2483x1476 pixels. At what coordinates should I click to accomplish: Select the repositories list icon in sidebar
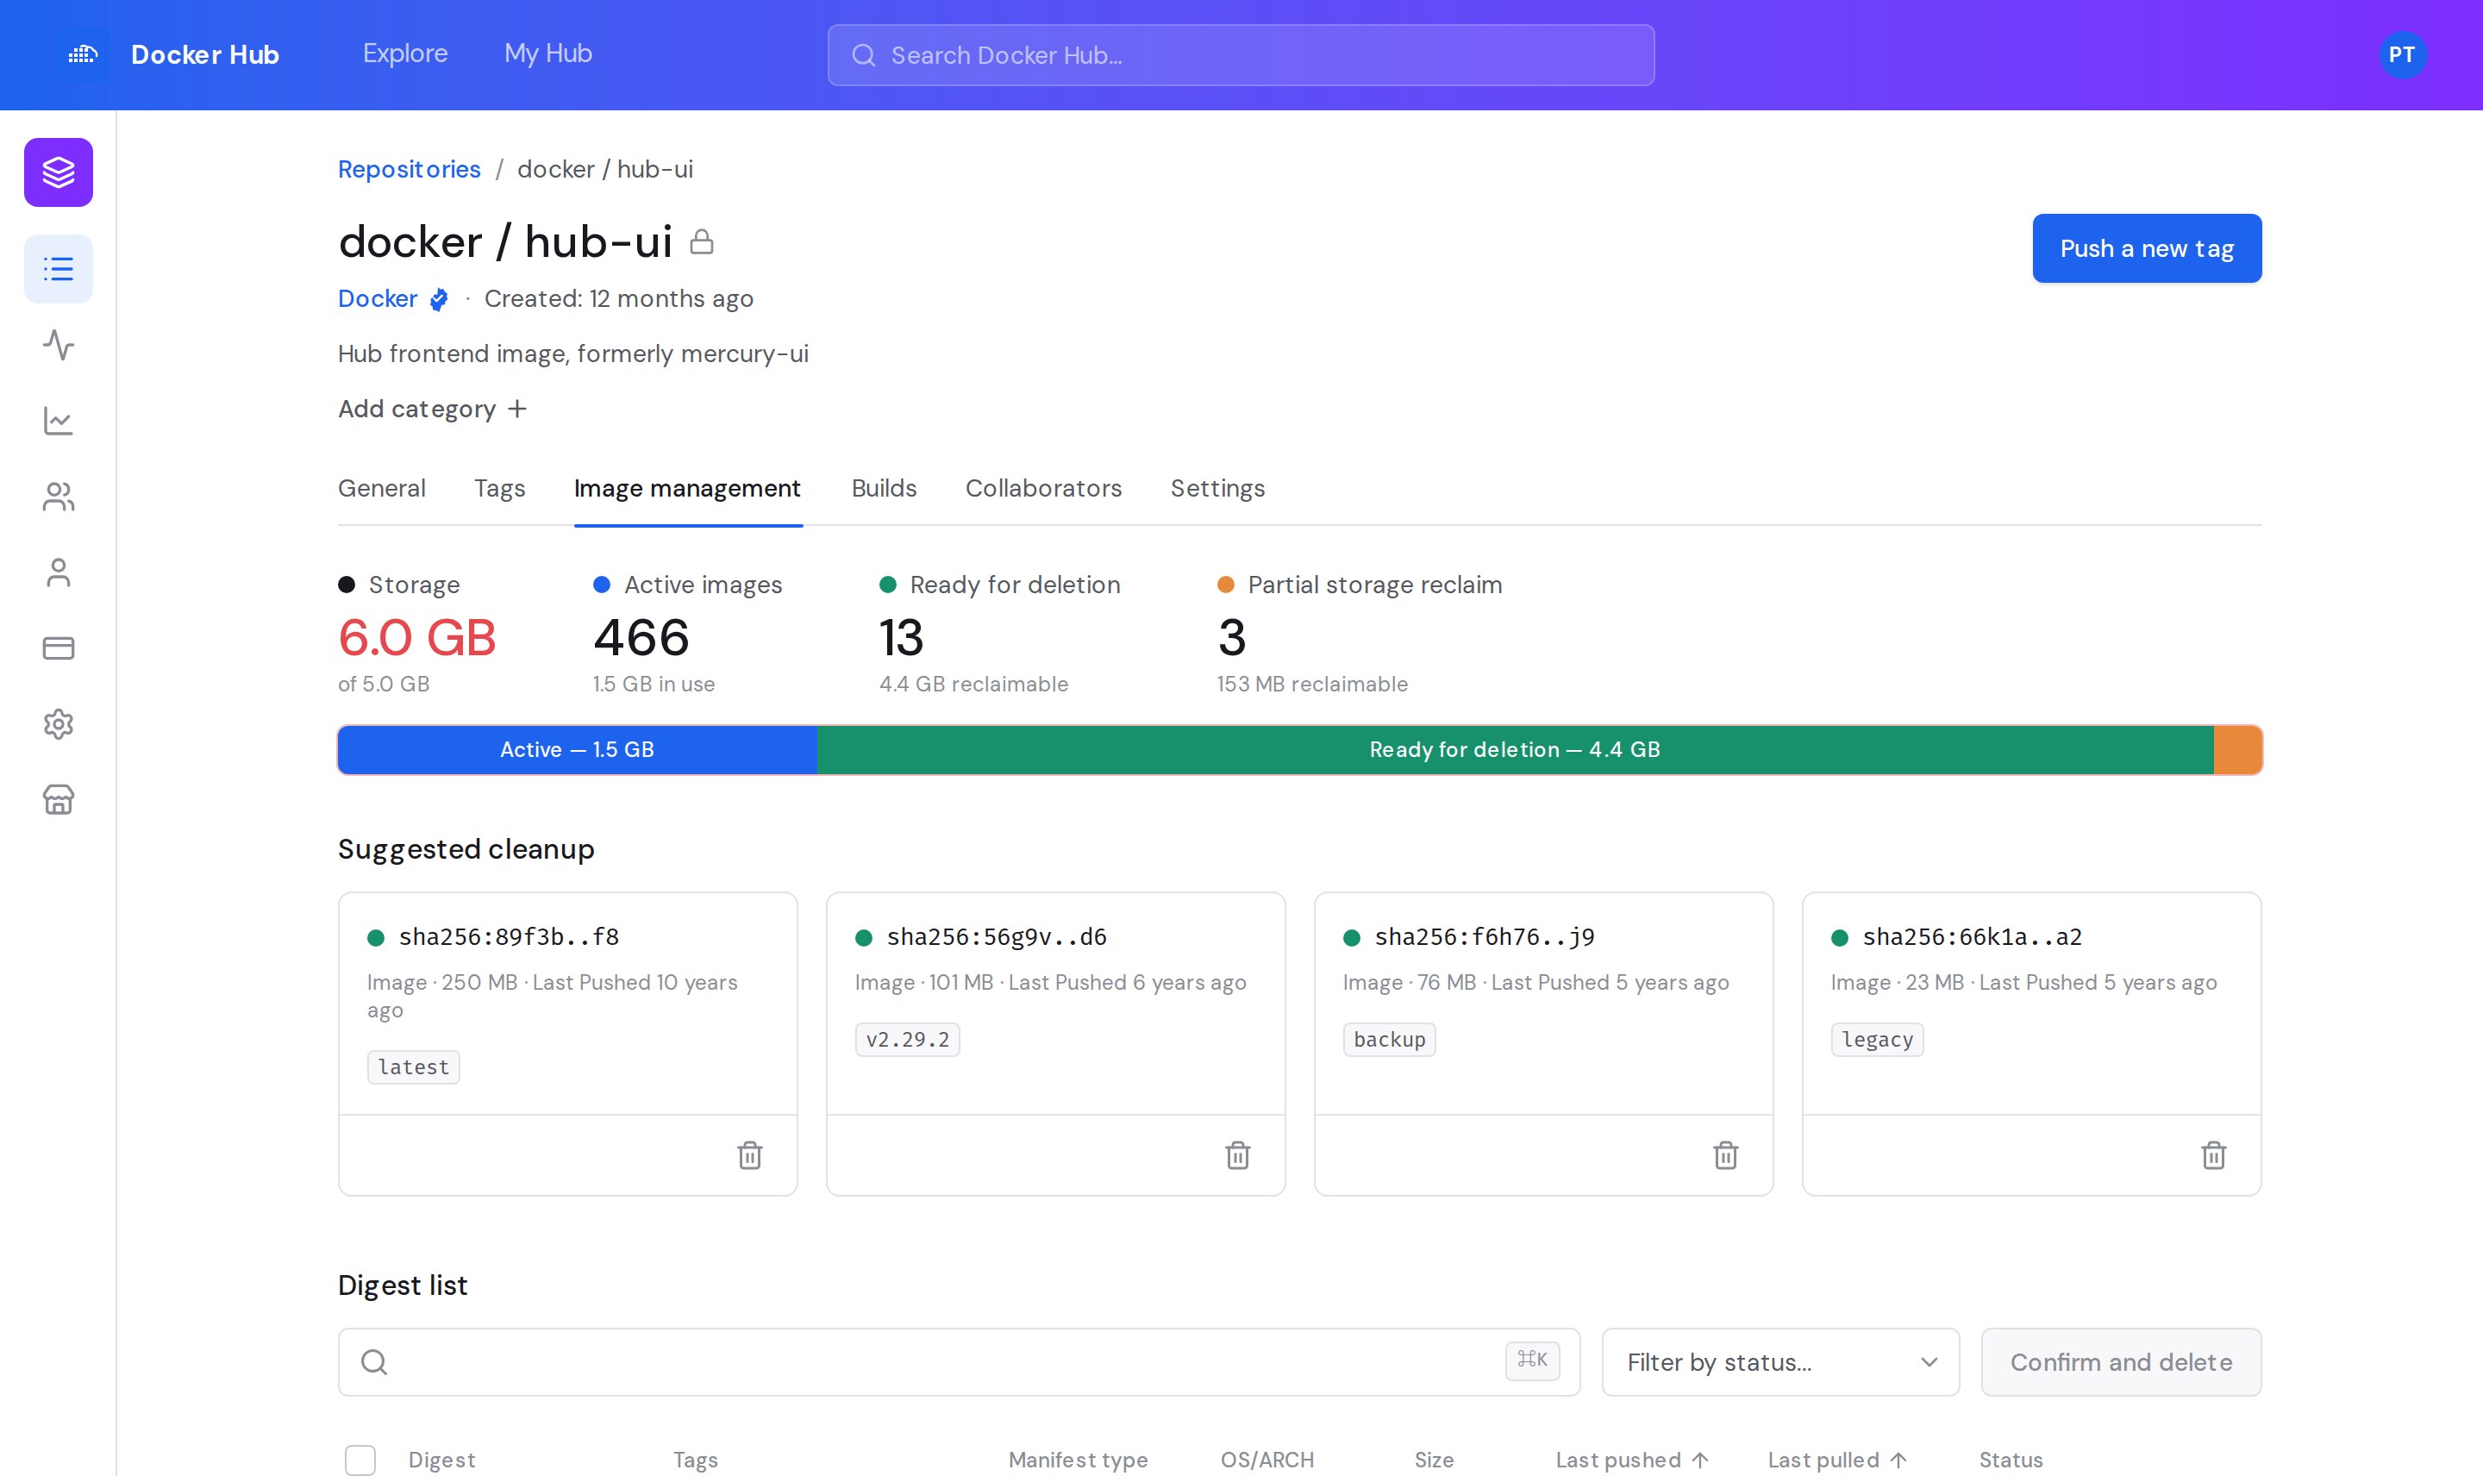pyautogui.click(x=59, y=268)
